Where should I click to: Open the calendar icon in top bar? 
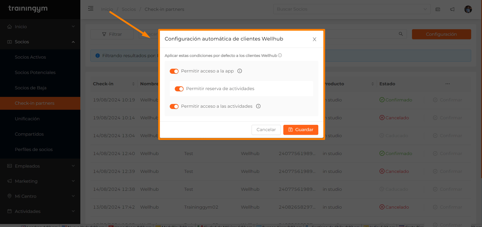point(438,9)
